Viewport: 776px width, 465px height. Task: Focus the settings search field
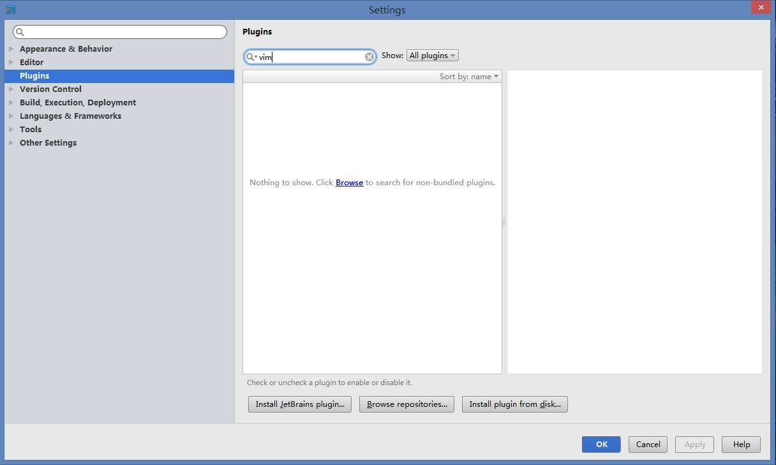click(x=120, y=32)
